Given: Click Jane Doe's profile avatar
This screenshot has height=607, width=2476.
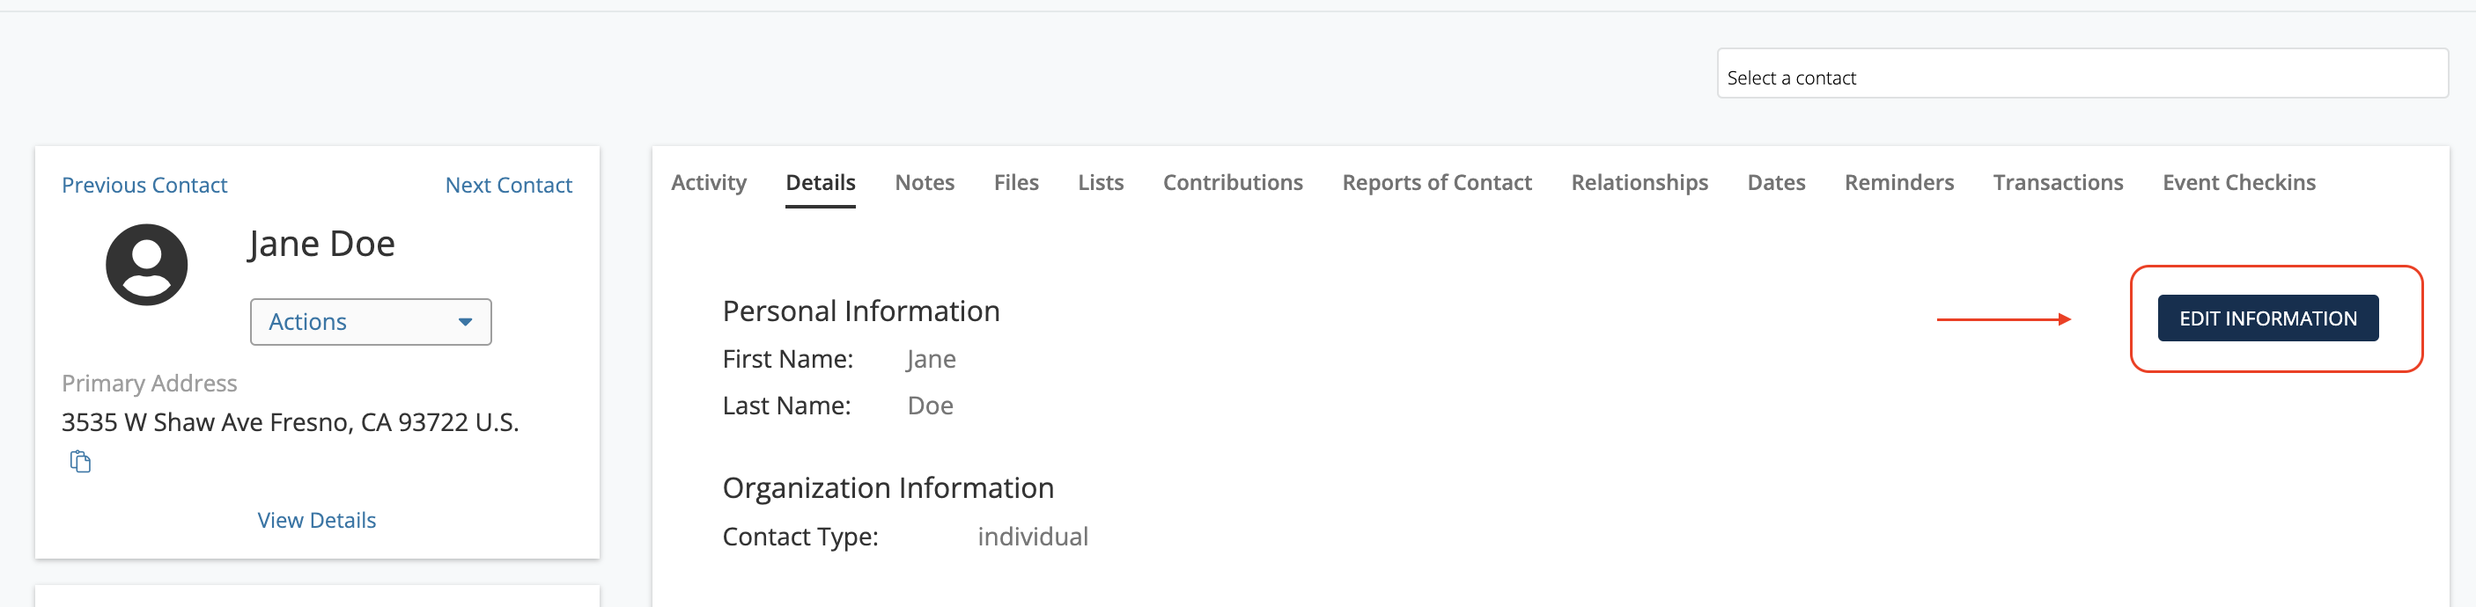Looking at the screenshot, I should (x=146, y=265).
